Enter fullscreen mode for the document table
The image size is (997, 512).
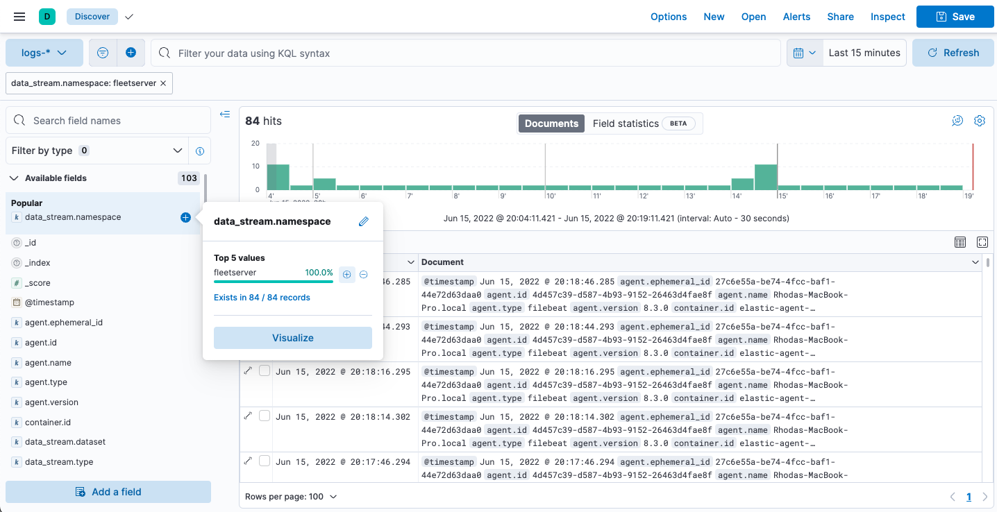pos(982,242)
